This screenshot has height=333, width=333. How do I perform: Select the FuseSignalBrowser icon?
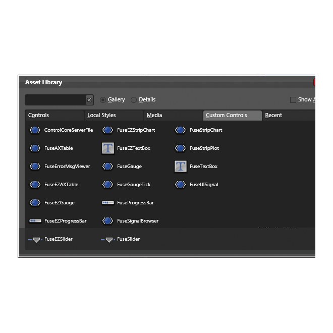(x=107, y=221)
